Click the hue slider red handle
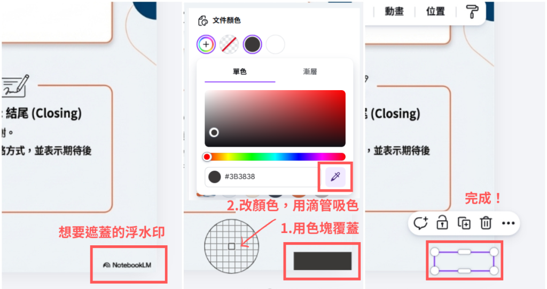547x289 pixels. coord(207,157)
